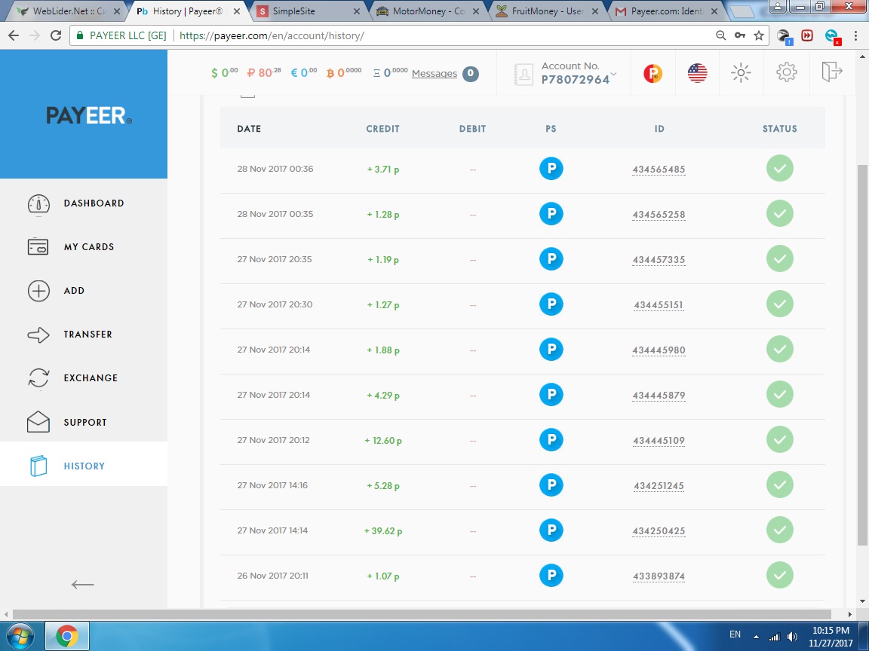This screenshot has width=869, height=651.
Task: Click the Transfer arrow icon
Action: tap(38, 335)
